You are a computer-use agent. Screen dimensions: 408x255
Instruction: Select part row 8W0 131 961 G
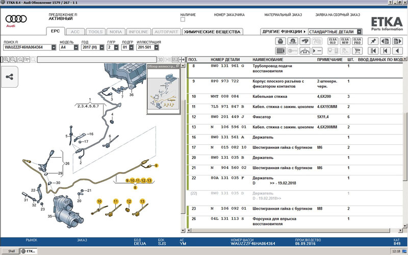295,70
